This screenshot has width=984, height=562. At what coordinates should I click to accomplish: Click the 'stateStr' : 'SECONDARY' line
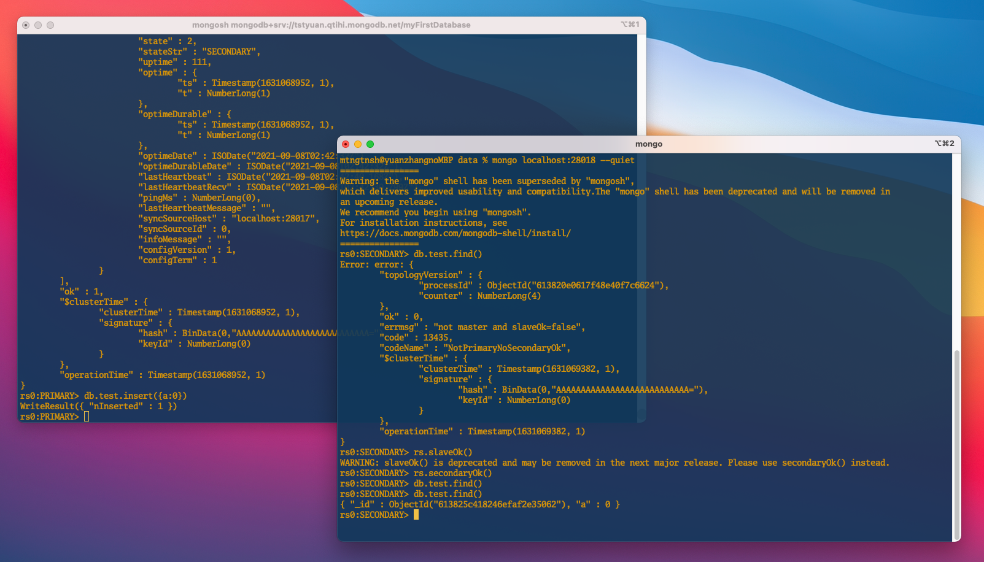[x=200, y=52]
